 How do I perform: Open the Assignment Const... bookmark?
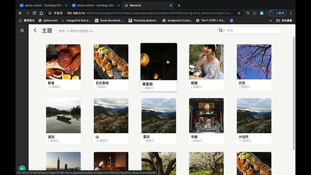[177, 20]
